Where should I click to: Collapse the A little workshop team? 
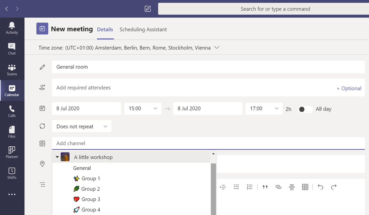coord(57,157)
